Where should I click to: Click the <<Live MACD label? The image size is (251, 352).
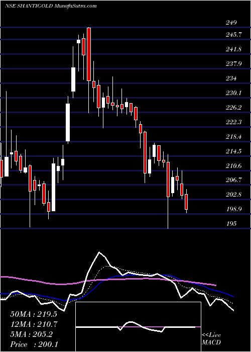(211, 339)
